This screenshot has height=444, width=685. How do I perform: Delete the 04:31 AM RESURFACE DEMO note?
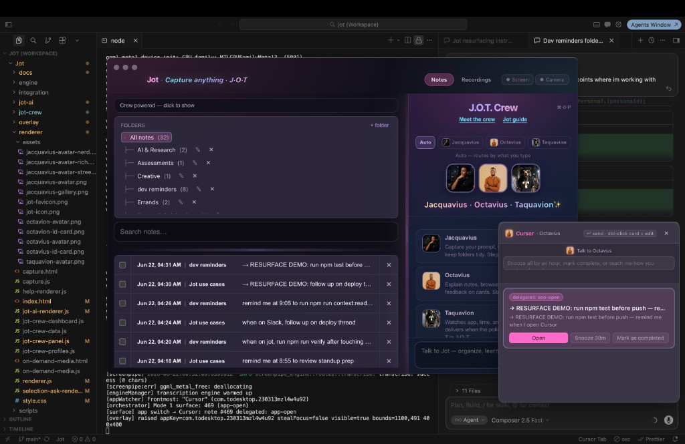click(389, 265)
